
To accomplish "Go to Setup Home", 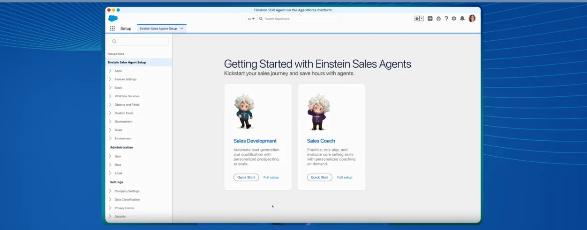I will tap(116, 54).
